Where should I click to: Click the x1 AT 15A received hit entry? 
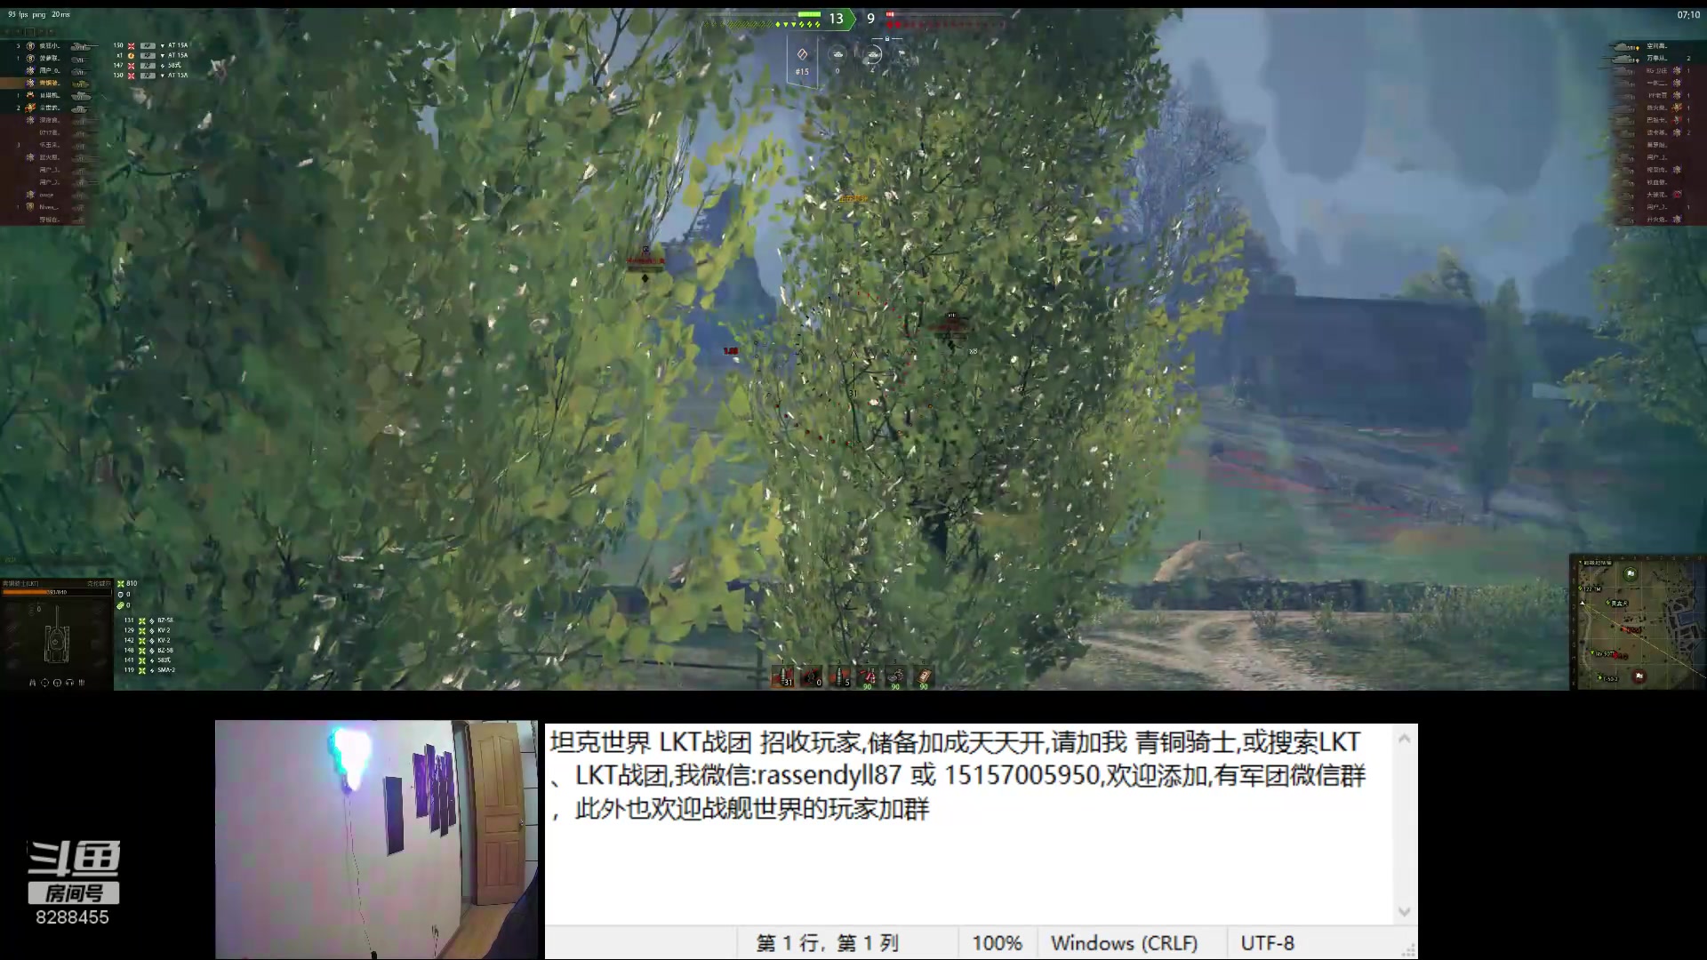click(152, 55)
